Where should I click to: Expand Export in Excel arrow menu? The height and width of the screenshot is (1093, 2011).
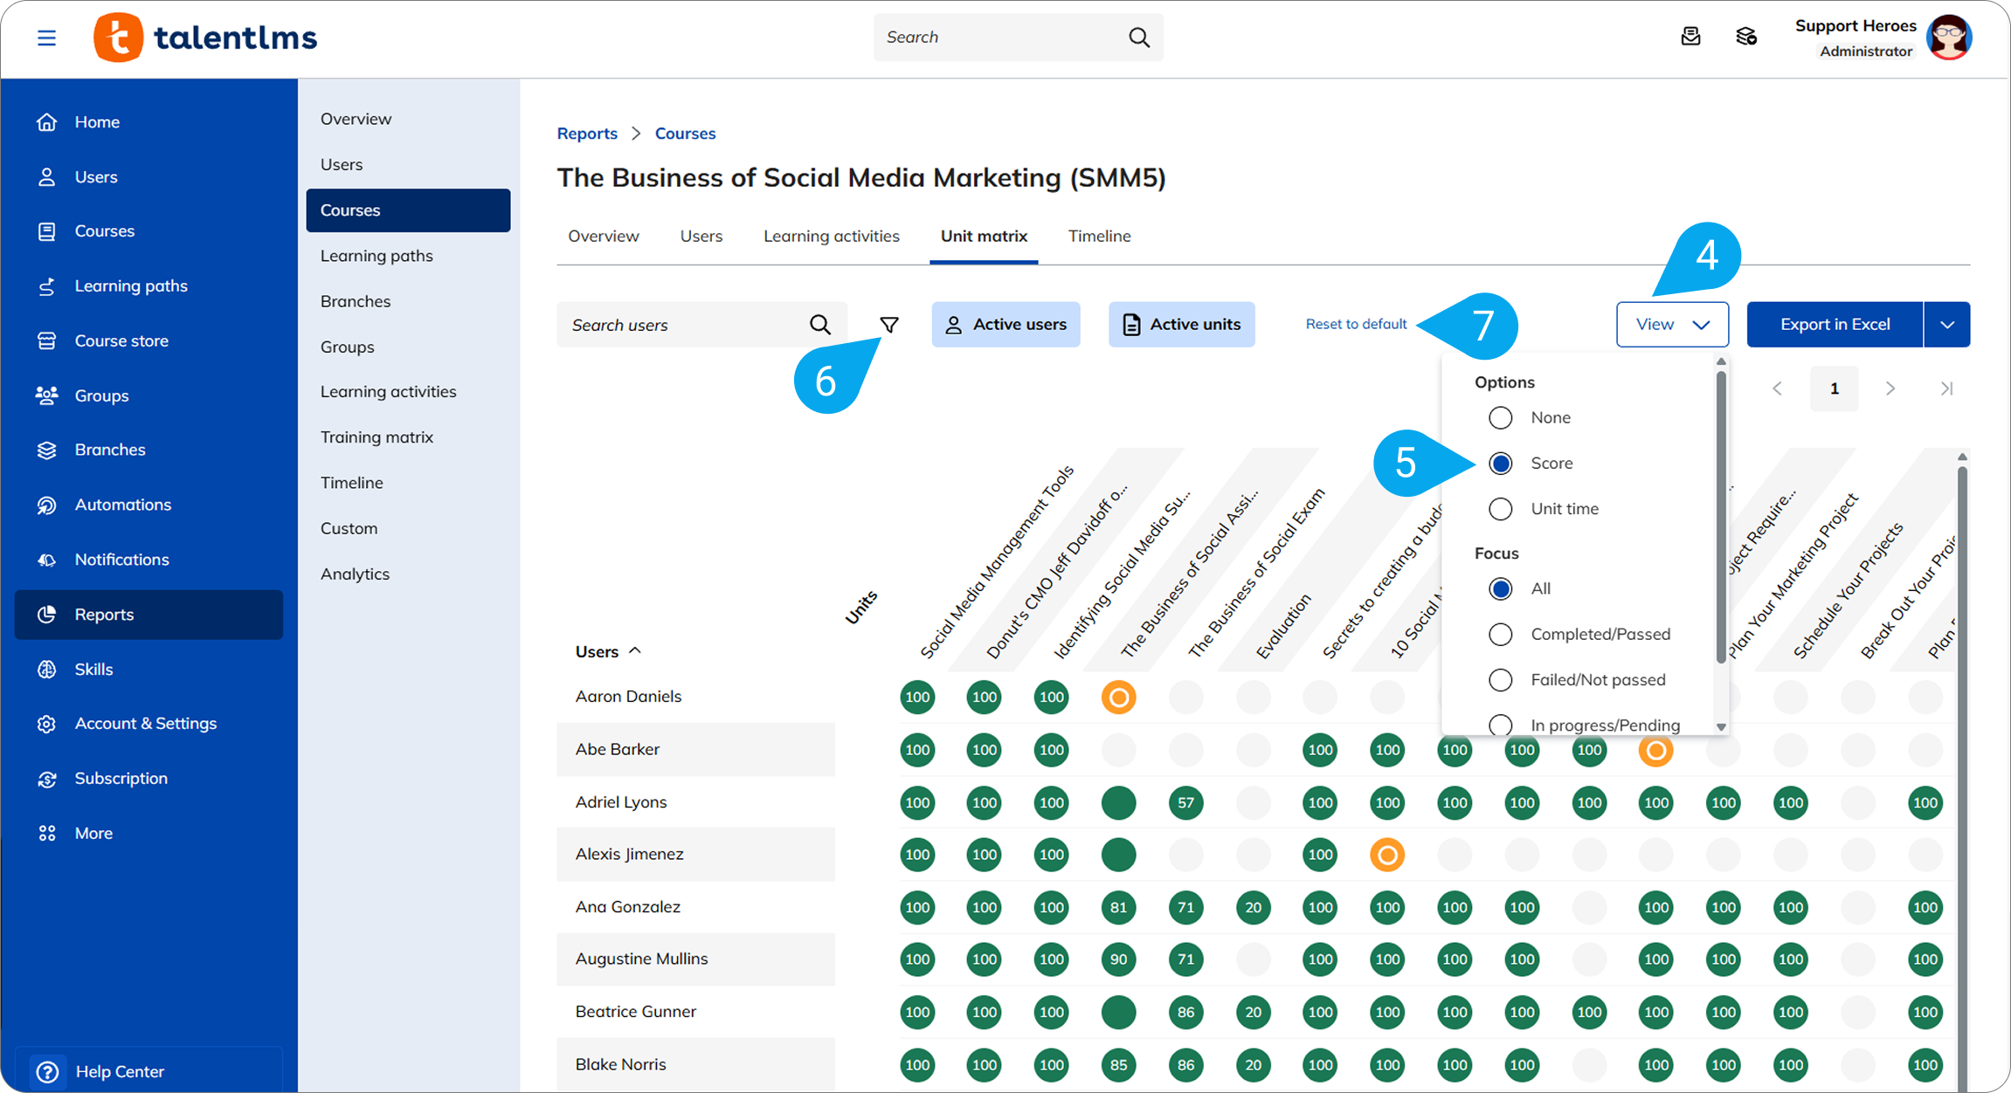[x=1946, y=325]
